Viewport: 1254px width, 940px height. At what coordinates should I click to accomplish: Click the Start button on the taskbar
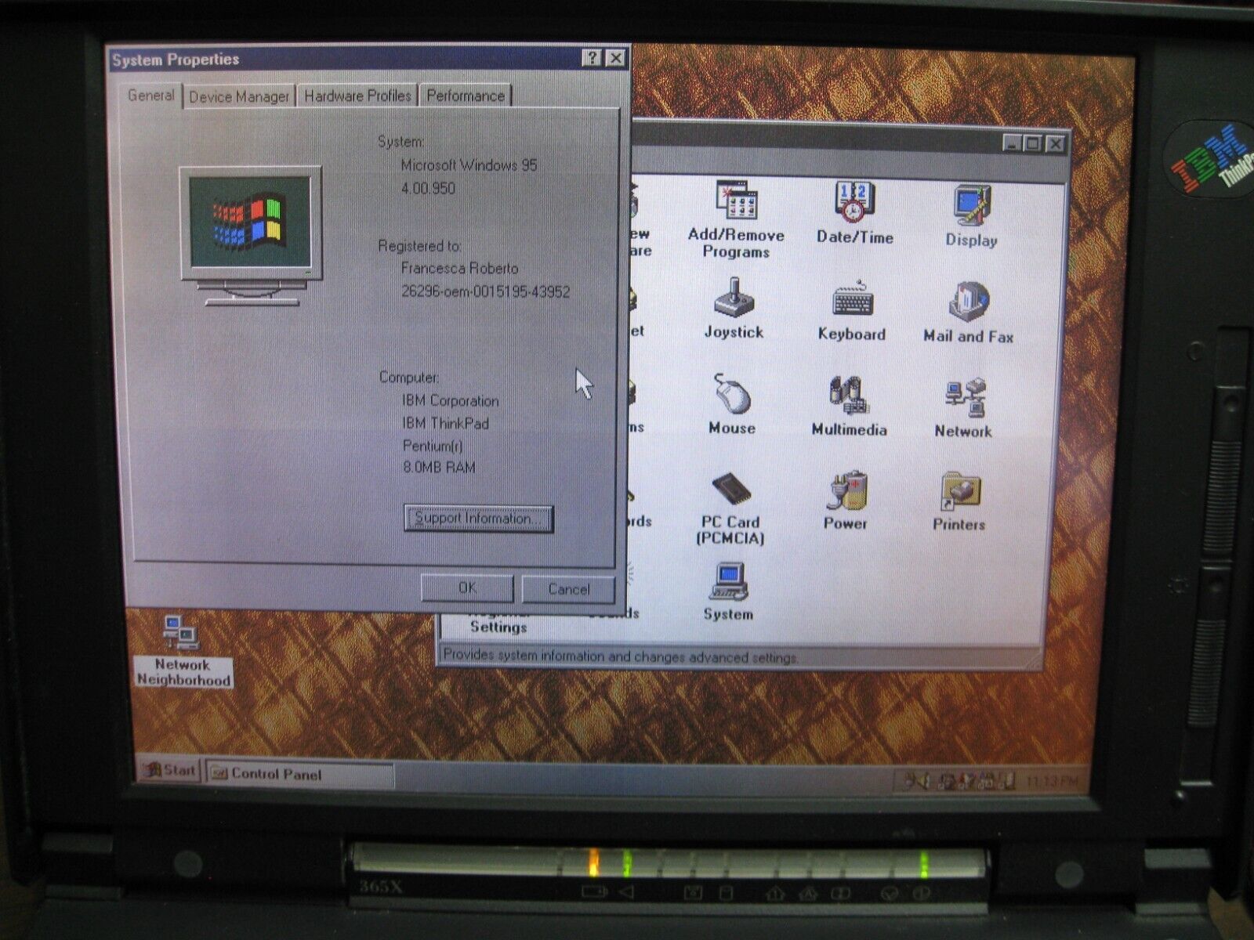pyautogui.click(x=169, y=771)
